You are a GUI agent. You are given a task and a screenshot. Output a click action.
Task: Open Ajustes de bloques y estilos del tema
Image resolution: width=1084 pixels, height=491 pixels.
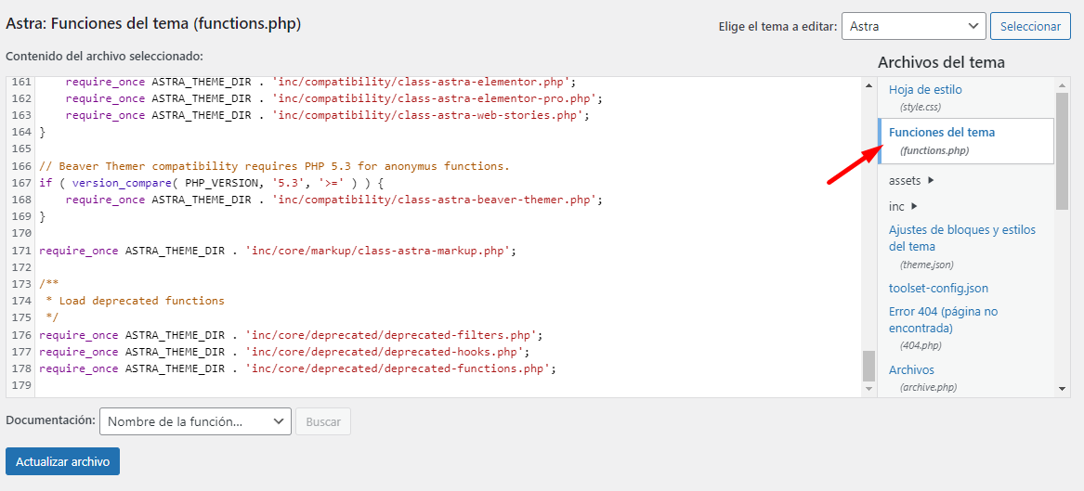[x=961, y=238]
